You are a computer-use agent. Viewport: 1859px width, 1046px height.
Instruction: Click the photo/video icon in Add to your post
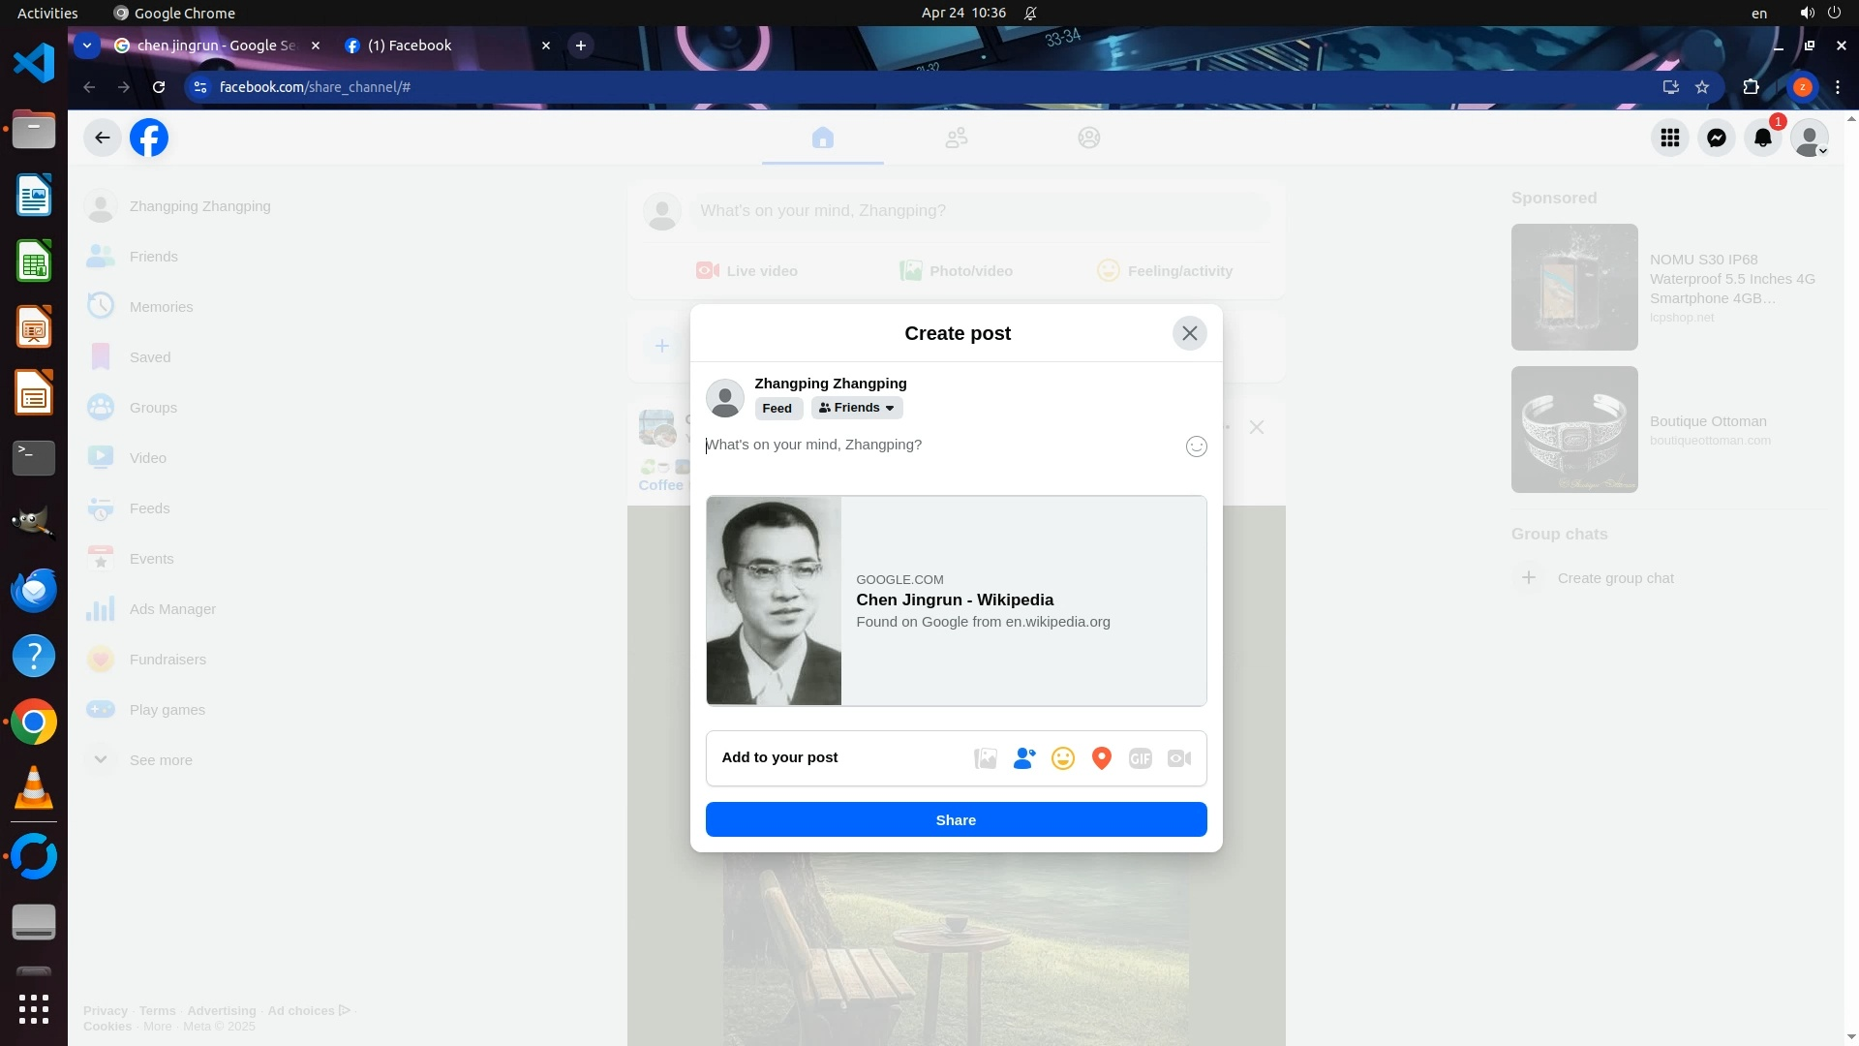(985, 758)
